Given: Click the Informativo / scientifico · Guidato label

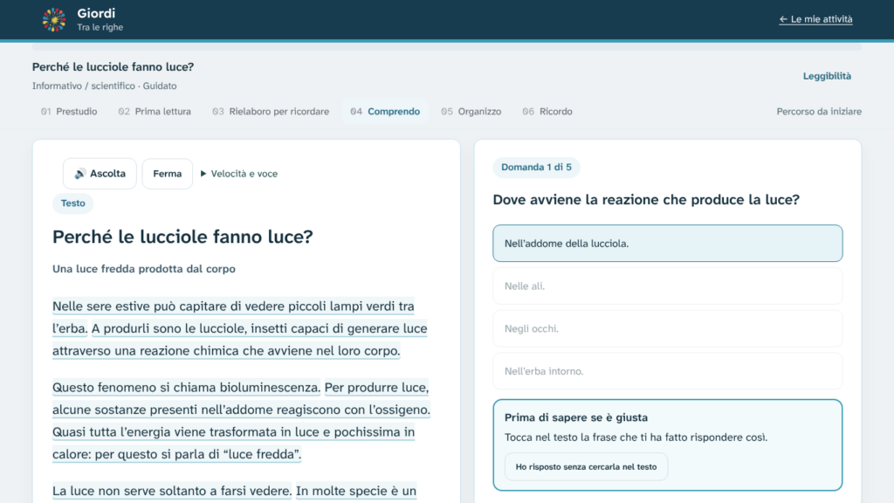Looking at the screenshot, I should [x=105, y=86].
